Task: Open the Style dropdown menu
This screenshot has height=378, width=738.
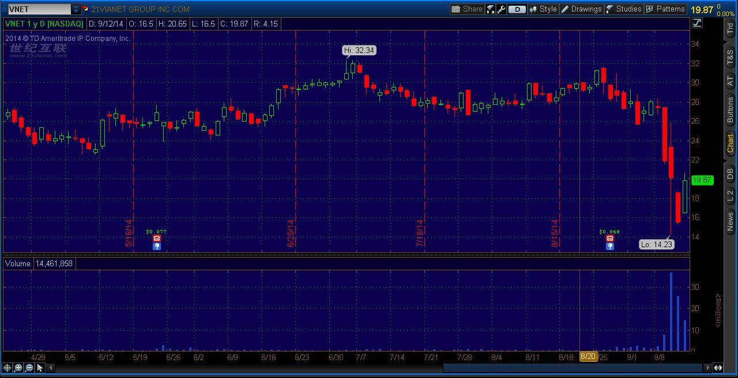Action: [x=543, y=9]
